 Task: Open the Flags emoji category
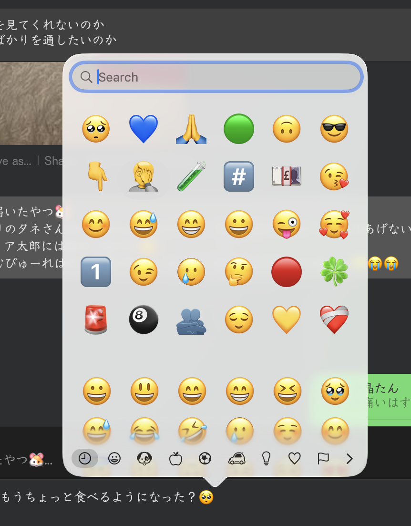323,459
